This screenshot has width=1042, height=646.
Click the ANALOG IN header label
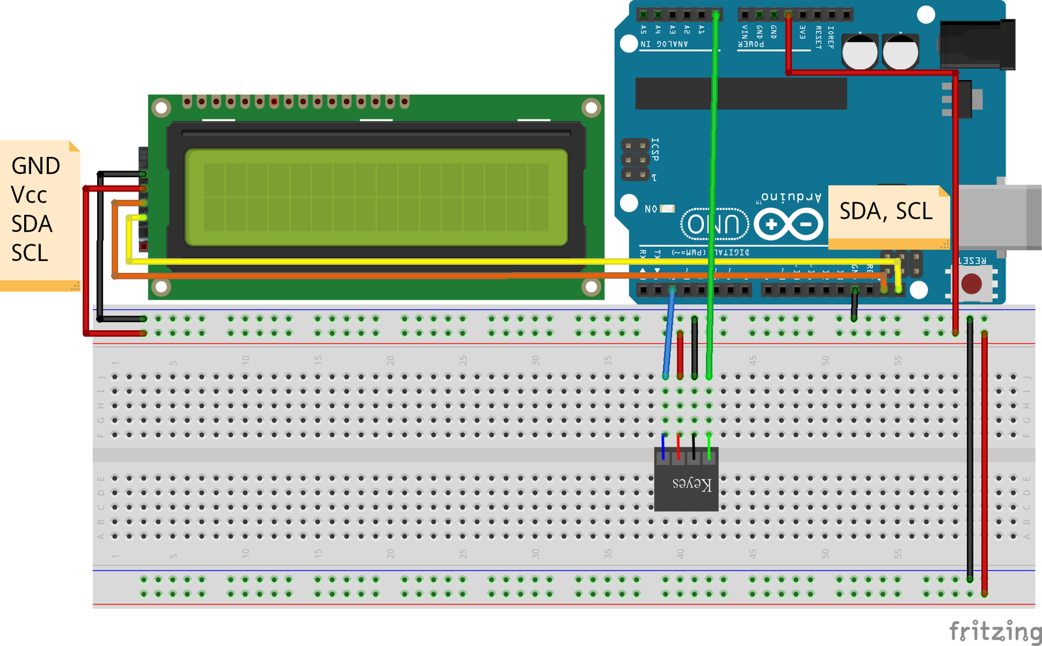[x=664, y=44]
